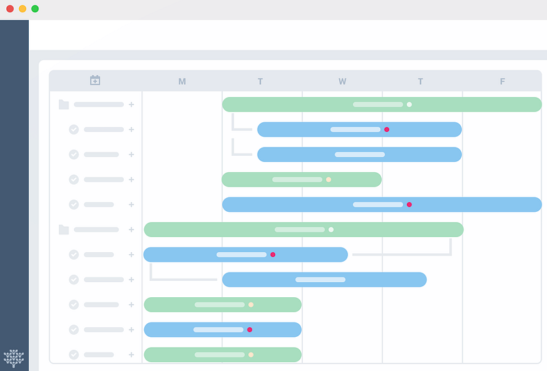Select the blue bar in the tenth row
This screenshot has width=547, height=371.
223,329
